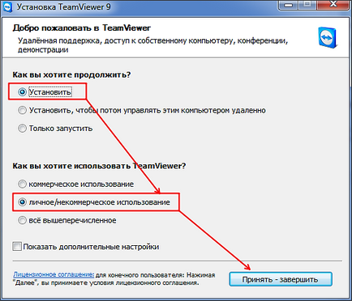Screen dimensions: 352x301
Task: Pick the "всё вышеперечисленное" radio button
Action: tap(22, 220)
